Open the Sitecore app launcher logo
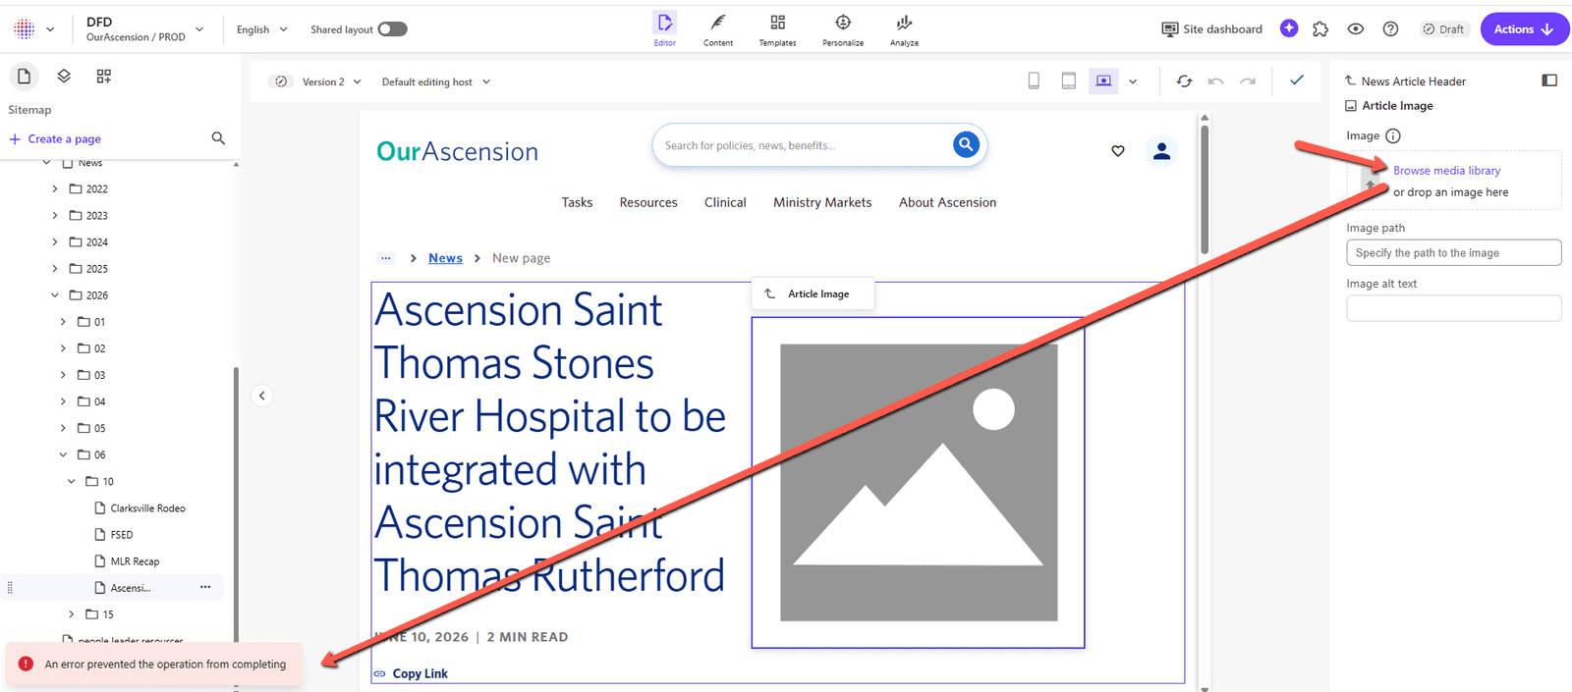This screenshot has height=692, width=1572. [x=25, y=29]
